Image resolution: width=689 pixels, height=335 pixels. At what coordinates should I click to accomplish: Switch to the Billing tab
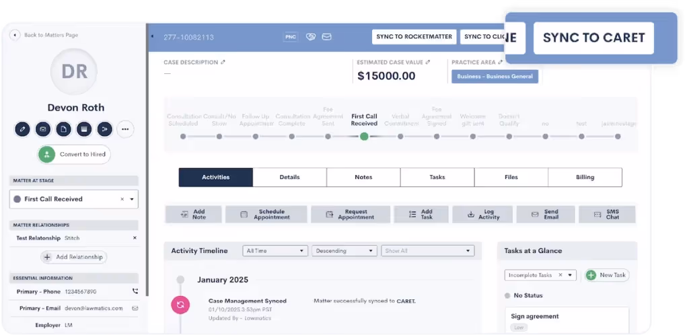[585, 178]
